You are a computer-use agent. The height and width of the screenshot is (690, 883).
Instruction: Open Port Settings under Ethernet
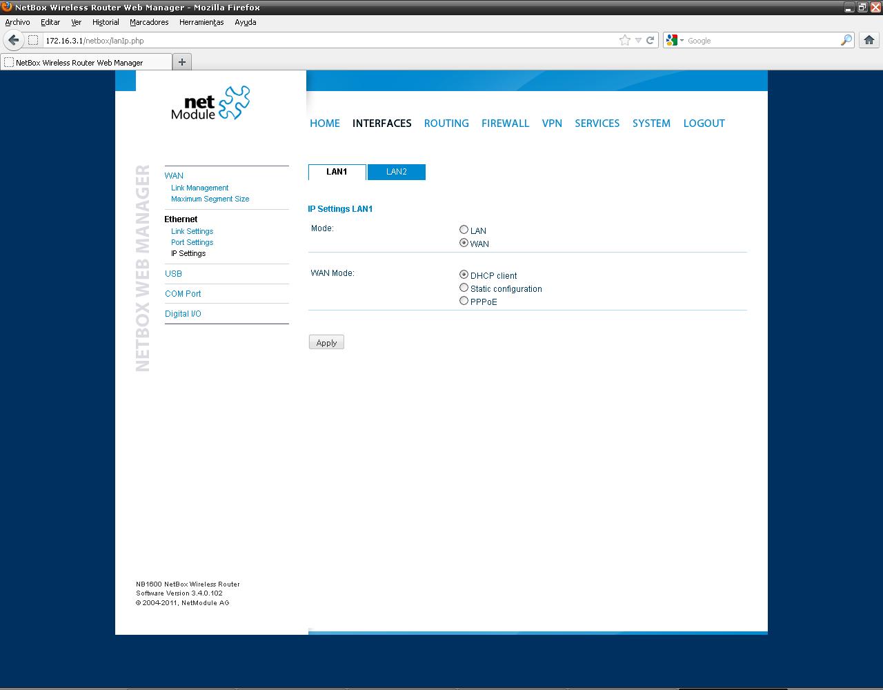pos(192,242)
